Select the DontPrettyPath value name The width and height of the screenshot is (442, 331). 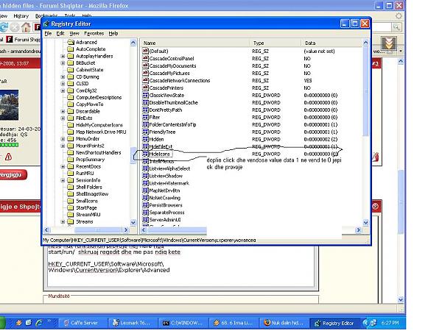pyautogui.click(x=166, y=110)
